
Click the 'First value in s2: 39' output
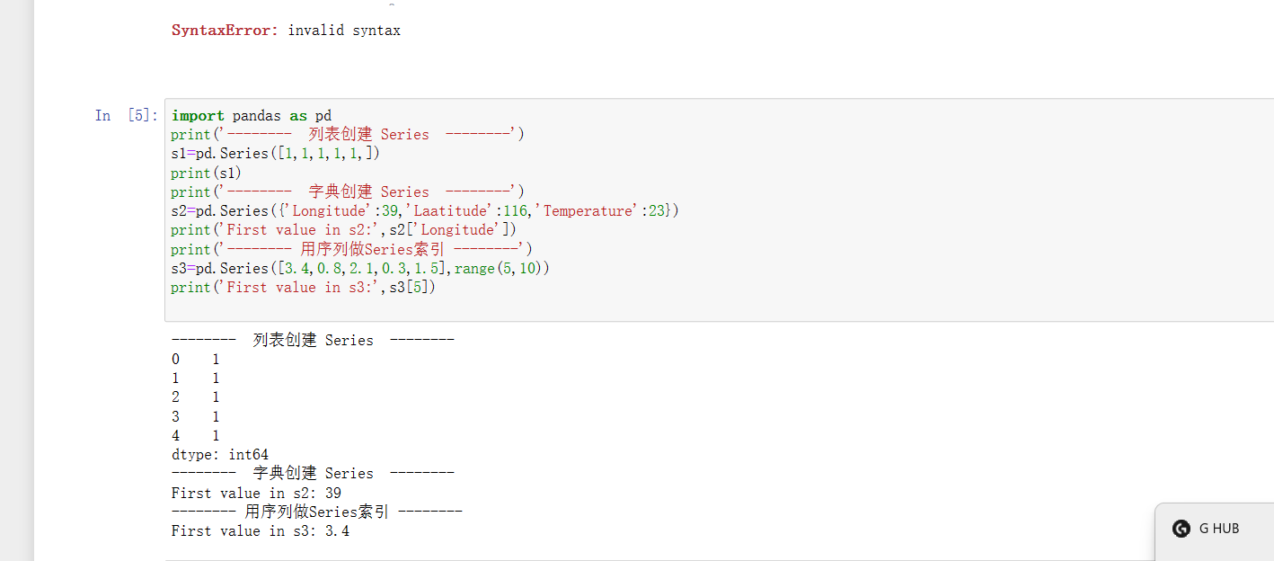[256, 493]
